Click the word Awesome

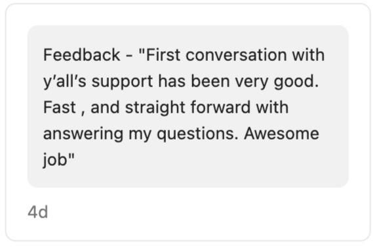point(281,134)
